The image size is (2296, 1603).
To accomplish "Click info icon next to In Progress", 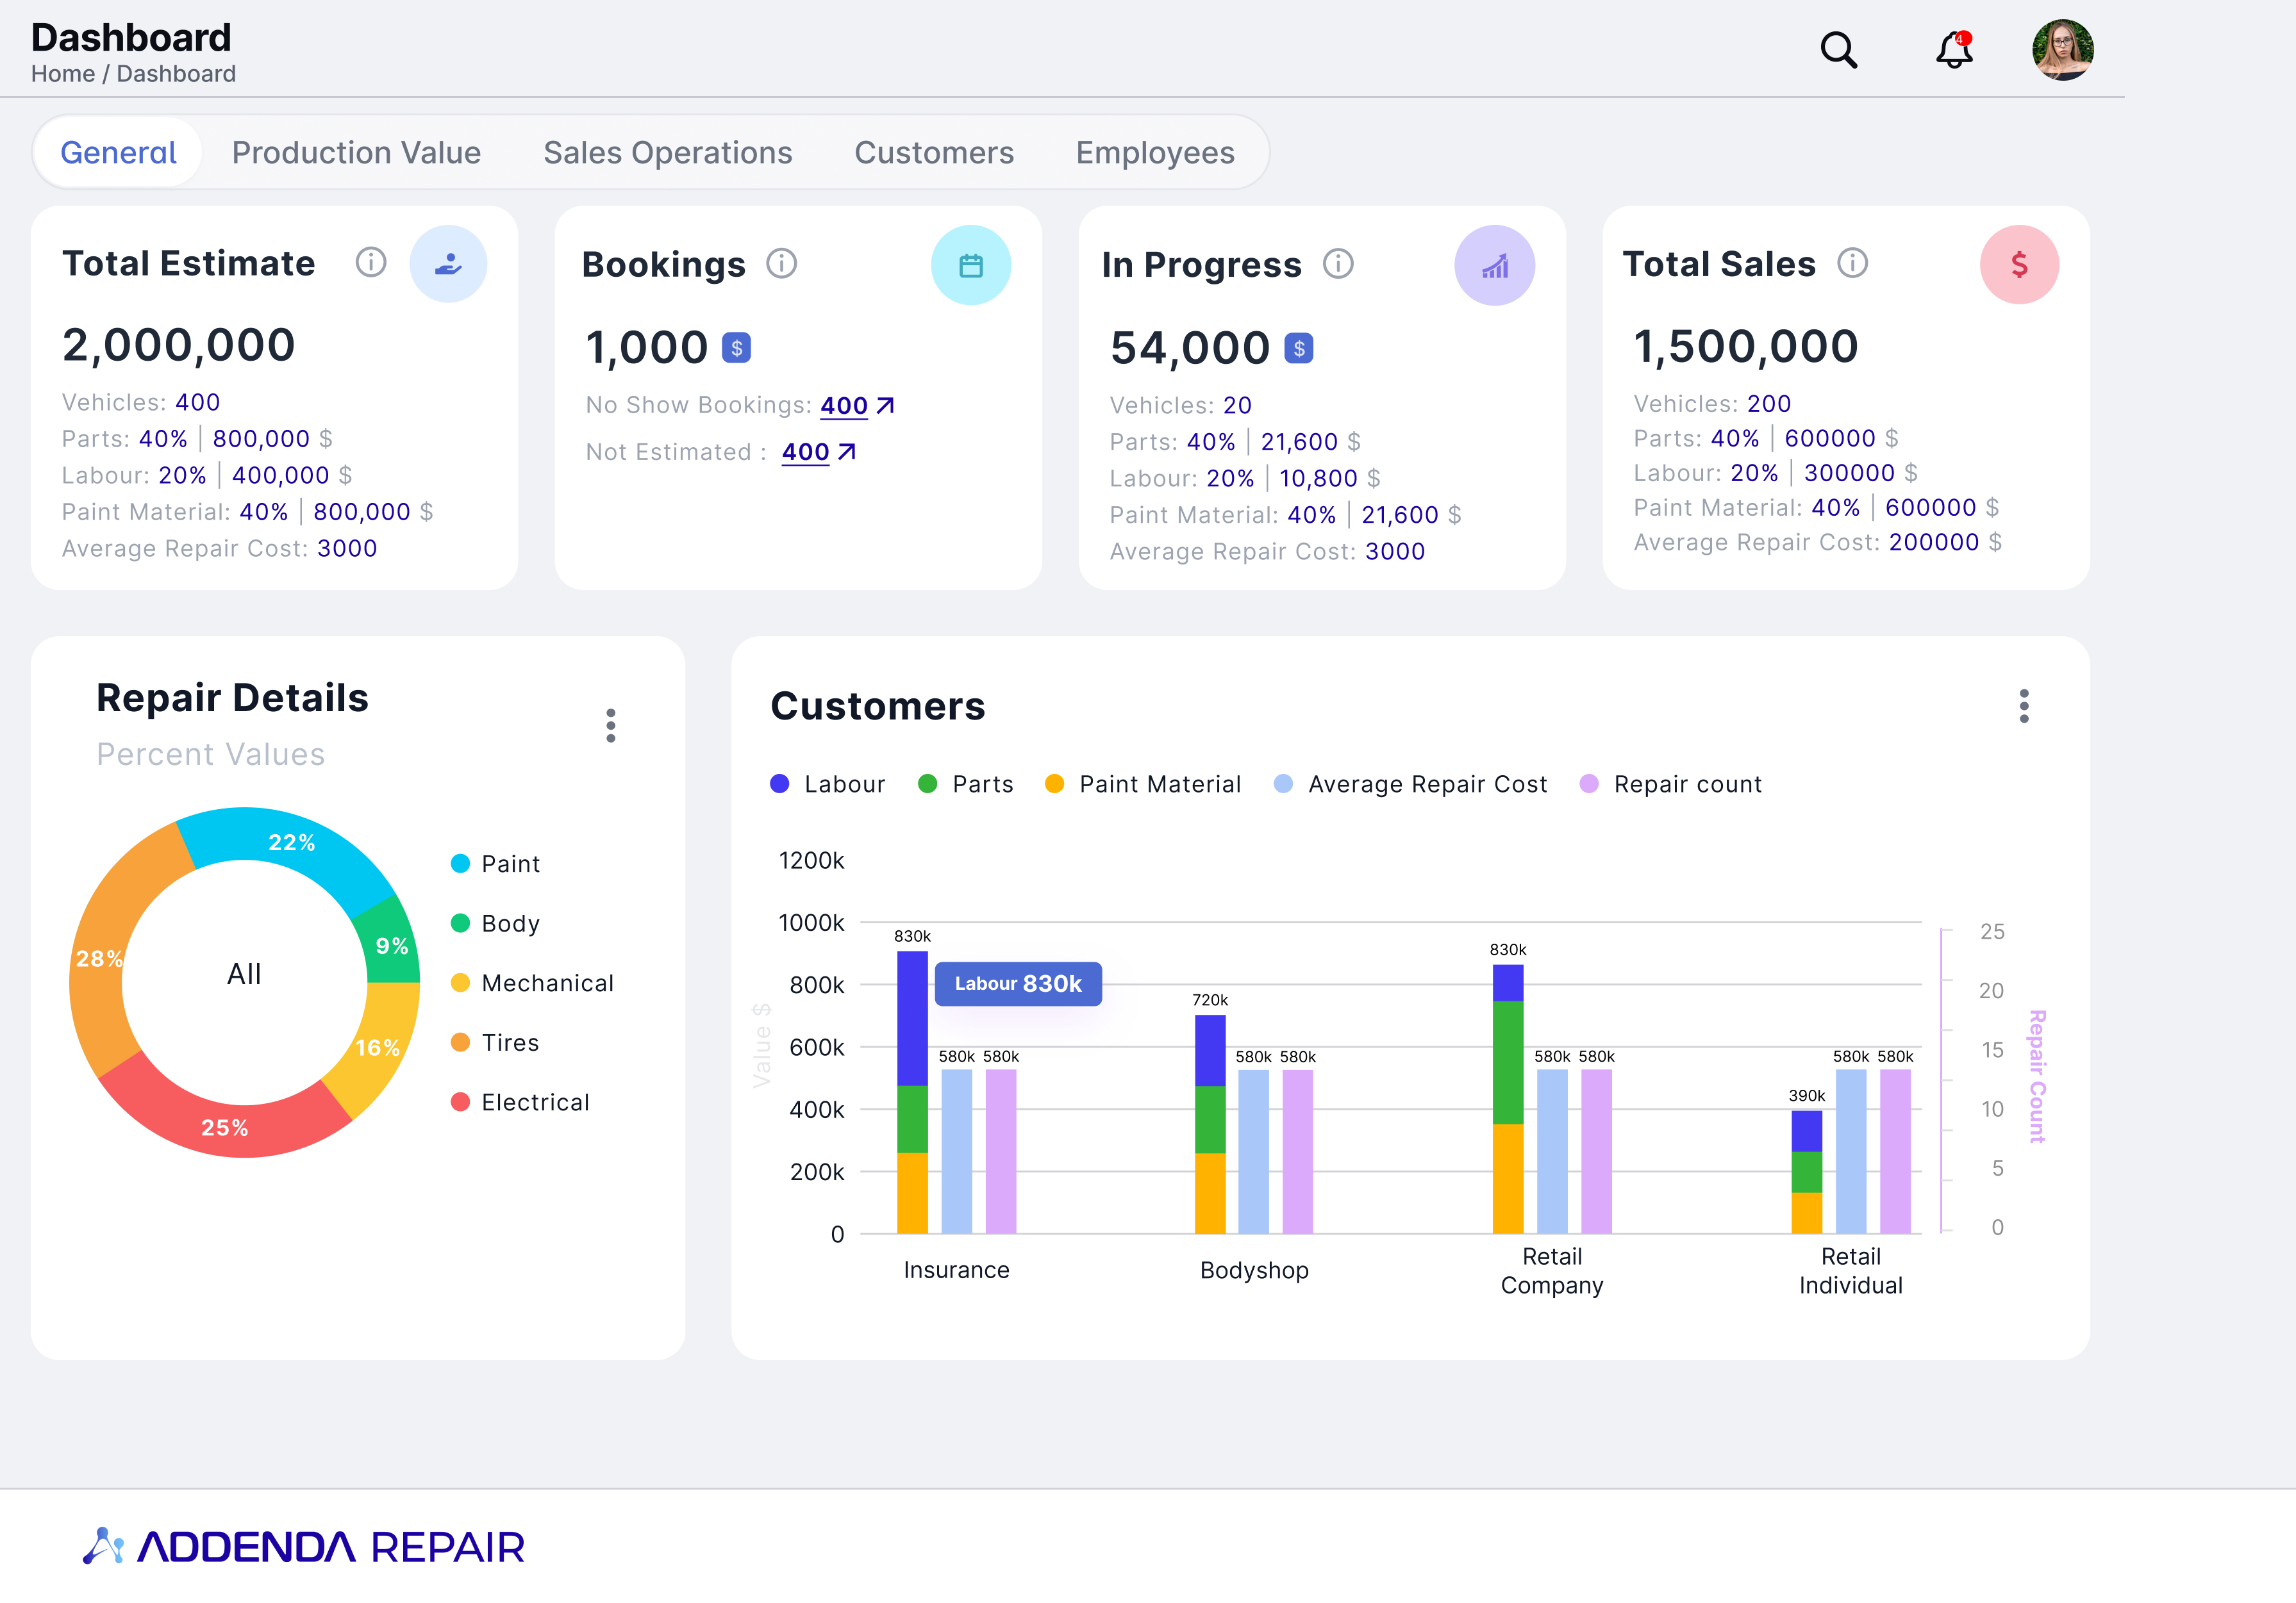I will tap(1337, 264).
